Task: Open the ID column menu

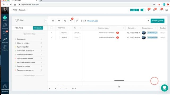Action: (x=80, y=28)
